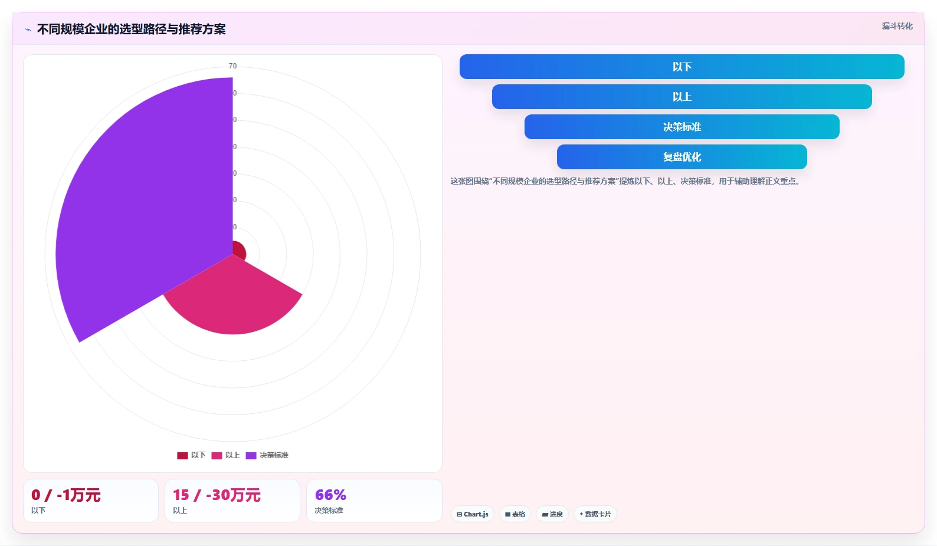937x546 pixels.
Task: Select the 决策标准 funnel stage bar
Action: coord(682,127)
